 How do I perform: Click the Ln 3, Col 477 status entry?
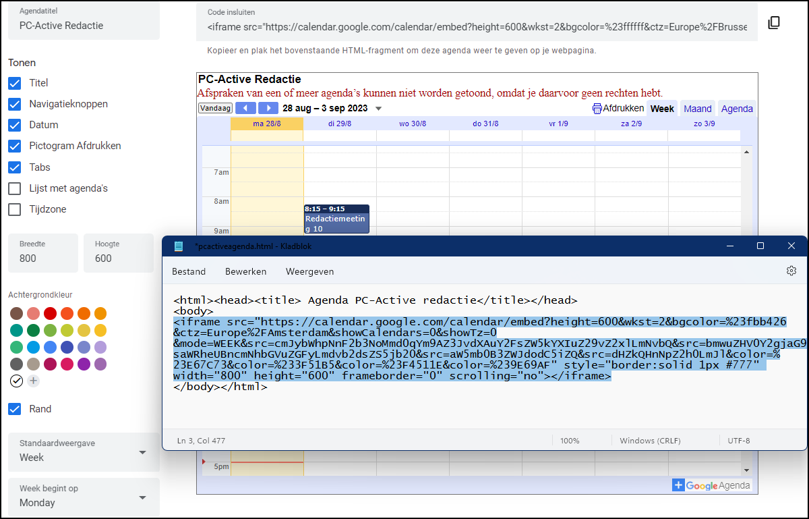click(201, 441)
